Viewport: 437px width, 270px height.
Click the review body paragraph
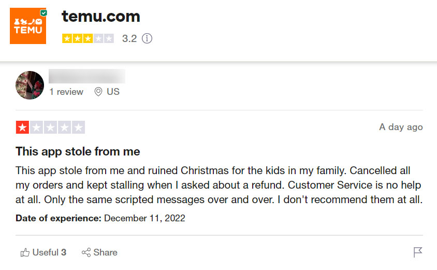pyautogui.click(x=219, y=185)
